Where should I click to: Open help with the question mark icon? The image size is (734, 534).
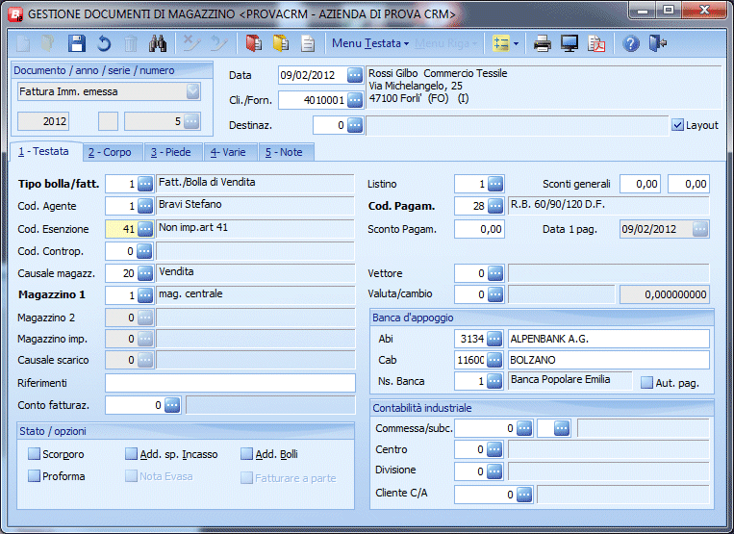pyautogui.click(x=631, y=43)
